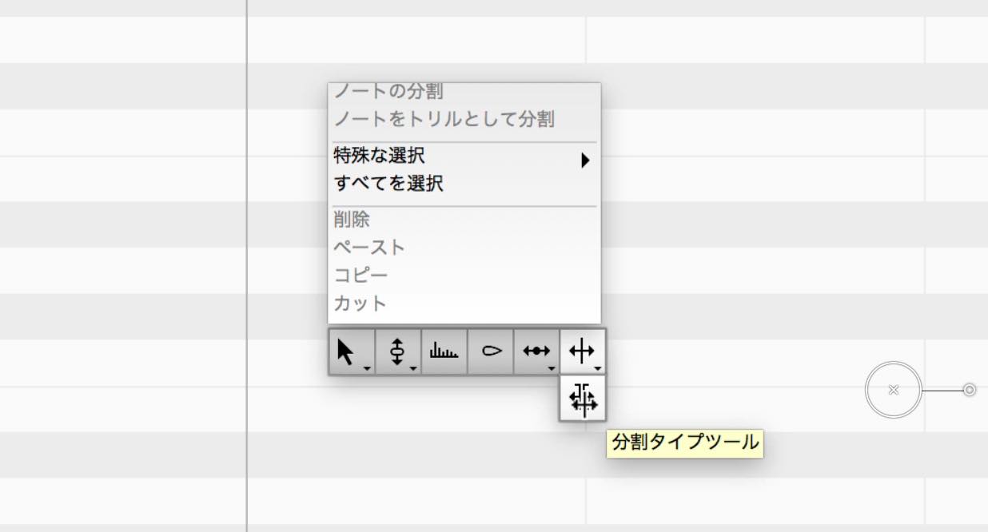Image resolution: width=988 pixels, height=532 pixels.
Task: Choose the vertical arrows with circle tool
Action: coord(398,351)
